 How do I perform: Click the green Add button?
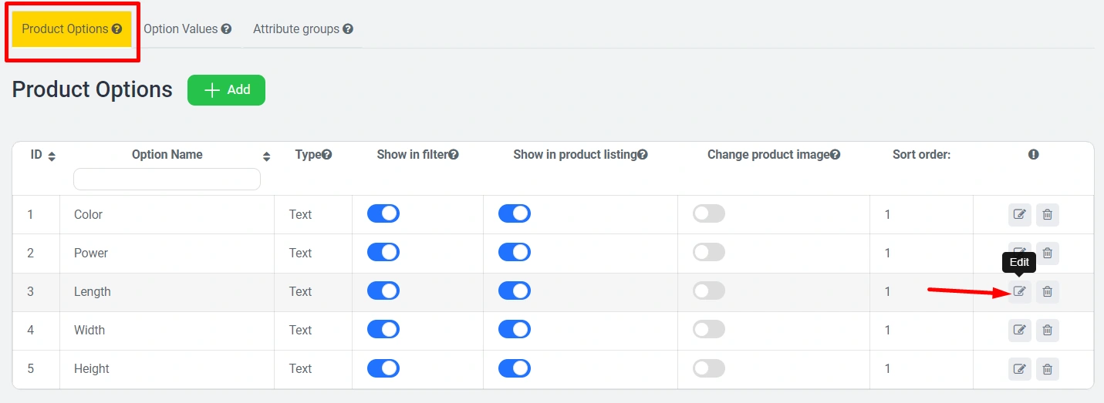coord(226,90)
